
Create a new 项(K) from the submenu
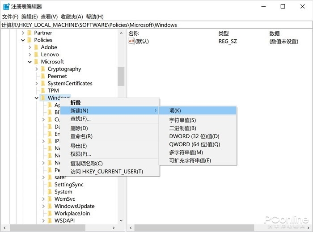(198, 110)
